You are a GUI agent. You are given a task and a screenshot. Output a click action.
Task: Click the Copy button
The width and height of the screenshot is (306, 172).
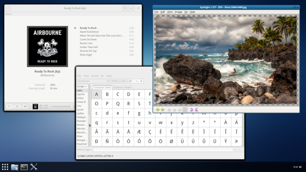click(x=239, y=150)
